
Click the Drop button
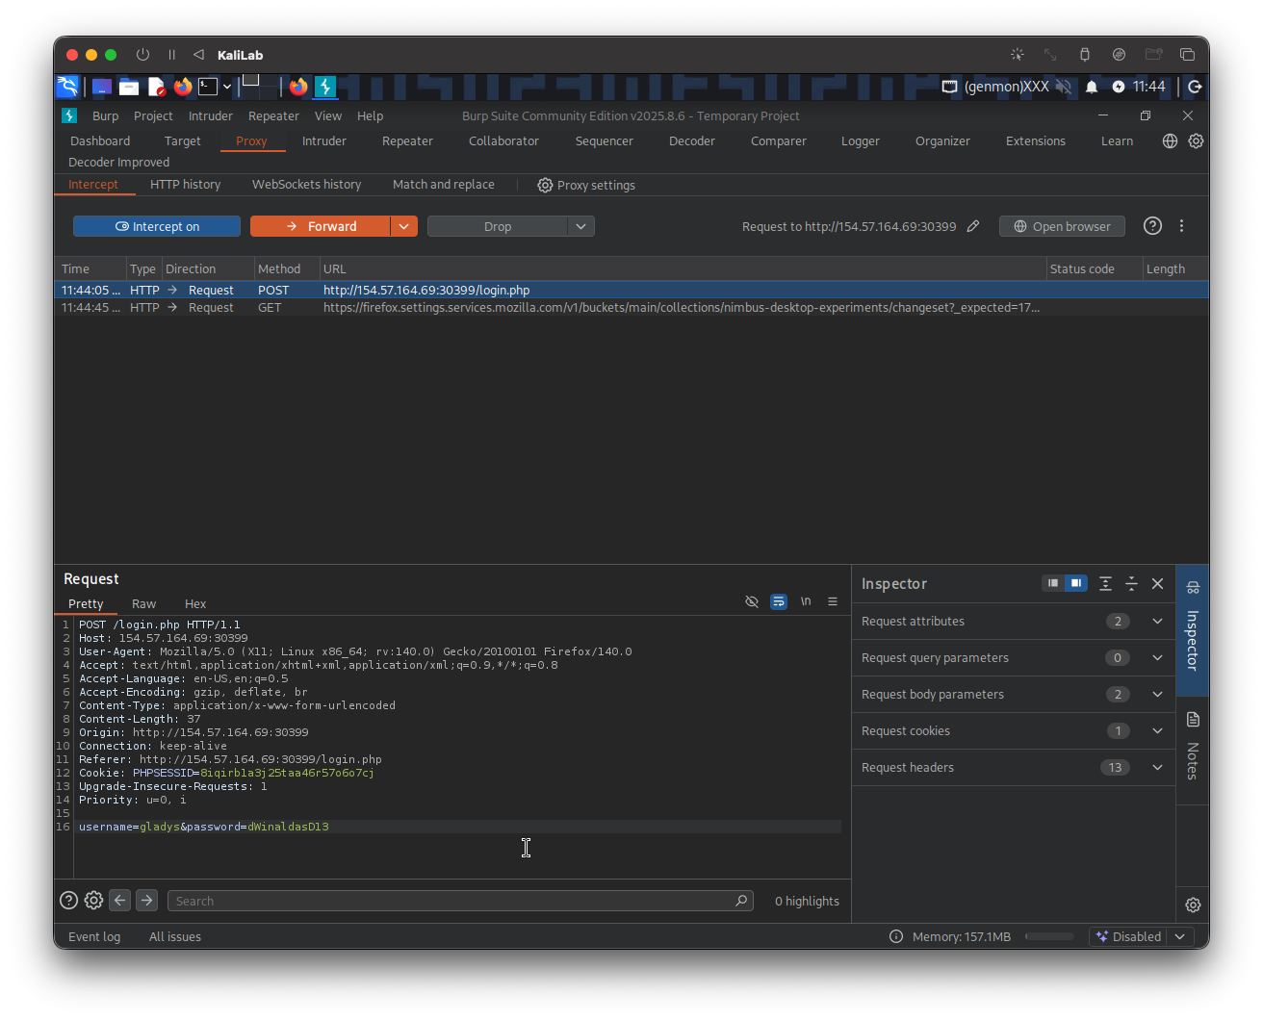point(498,226)
